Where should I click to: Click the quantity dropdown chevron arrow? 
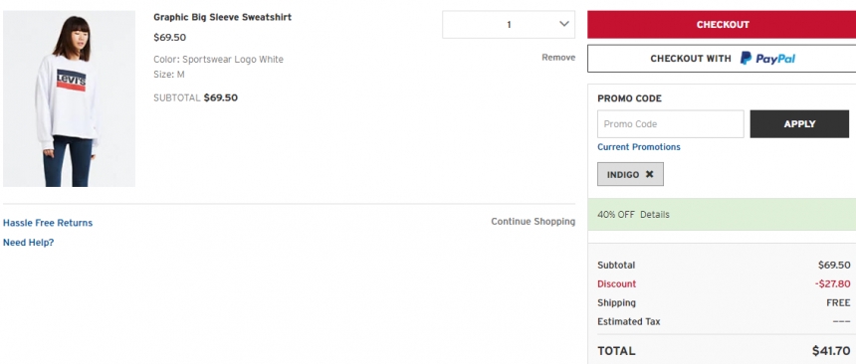coord(564,24)
